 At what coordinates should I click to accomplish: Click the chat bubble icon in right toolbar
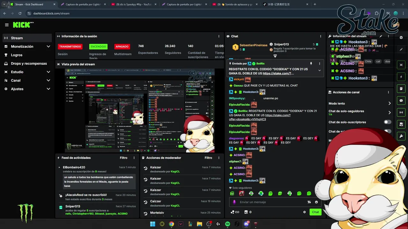point(401,101)
